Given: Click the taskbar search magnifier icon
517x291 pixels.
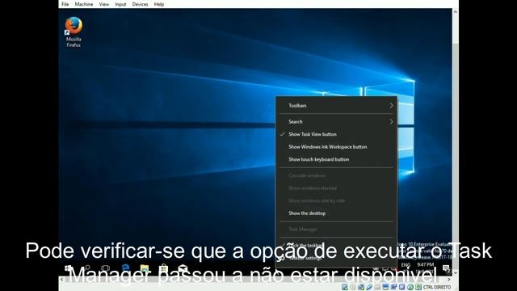Looking at the screenshot, I should coord(86,268).
